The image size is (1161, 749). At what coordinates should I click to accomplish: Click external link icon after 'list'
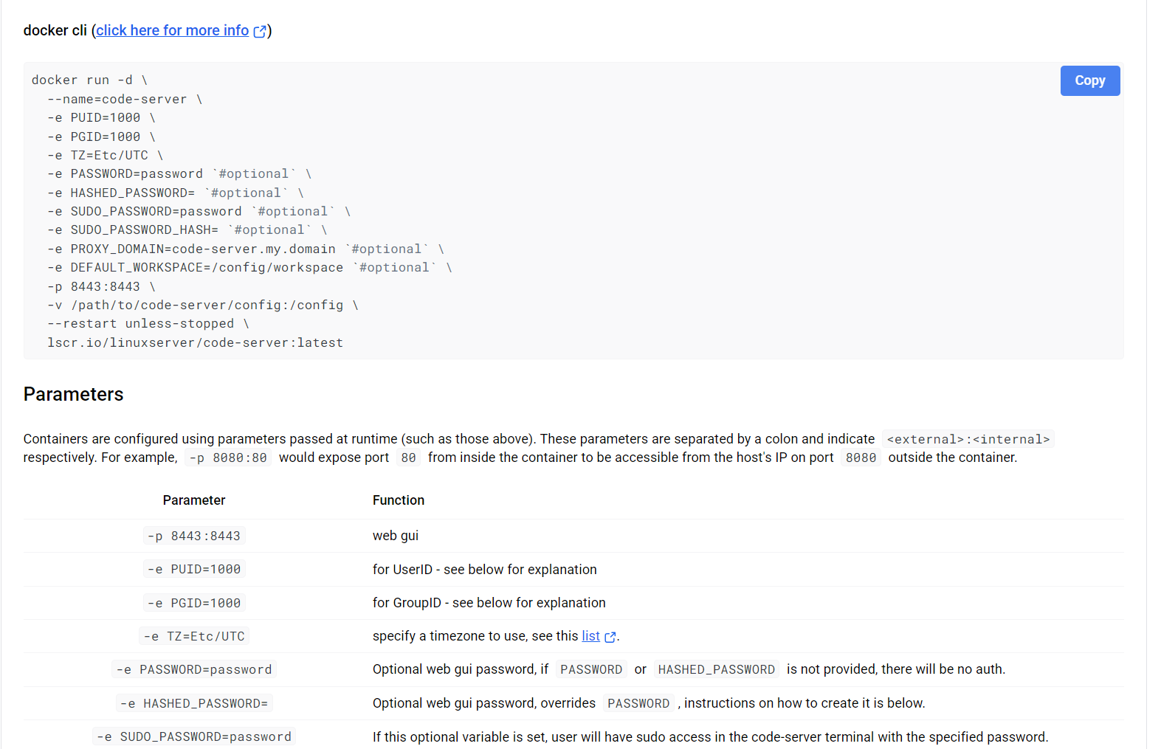pyautogui.click(x=610, y=637)
